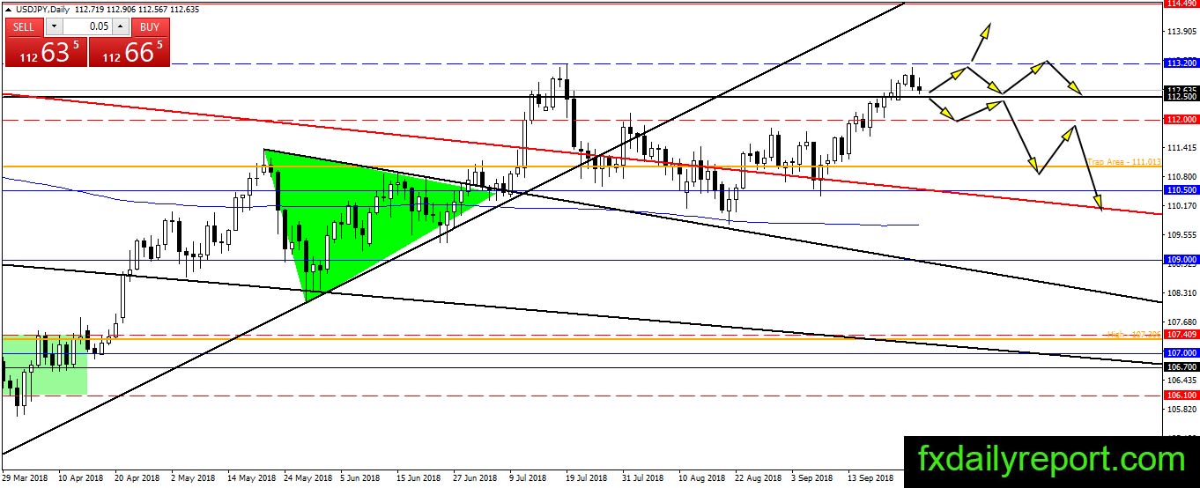Click the Trap Area - 111.013 label

(x=1124, y=162)
